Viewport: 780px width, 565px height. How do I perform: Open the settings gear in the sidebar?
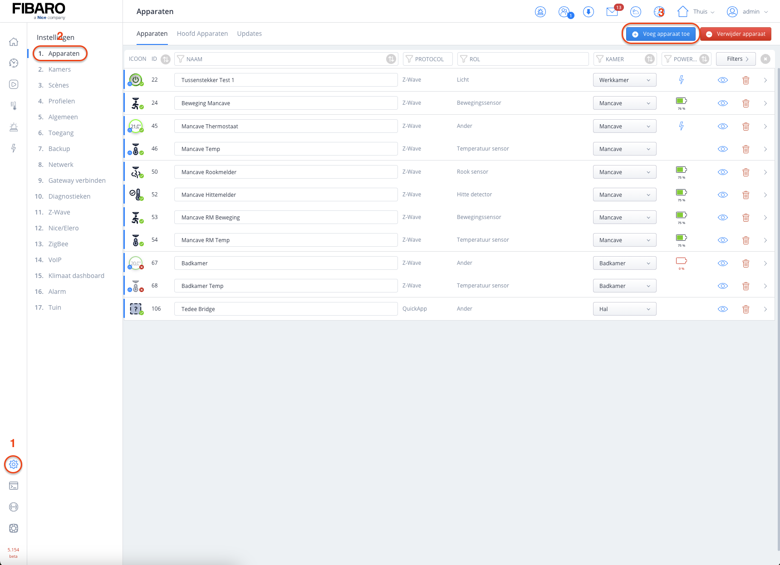pyautogui.click(x=14, y=464)
